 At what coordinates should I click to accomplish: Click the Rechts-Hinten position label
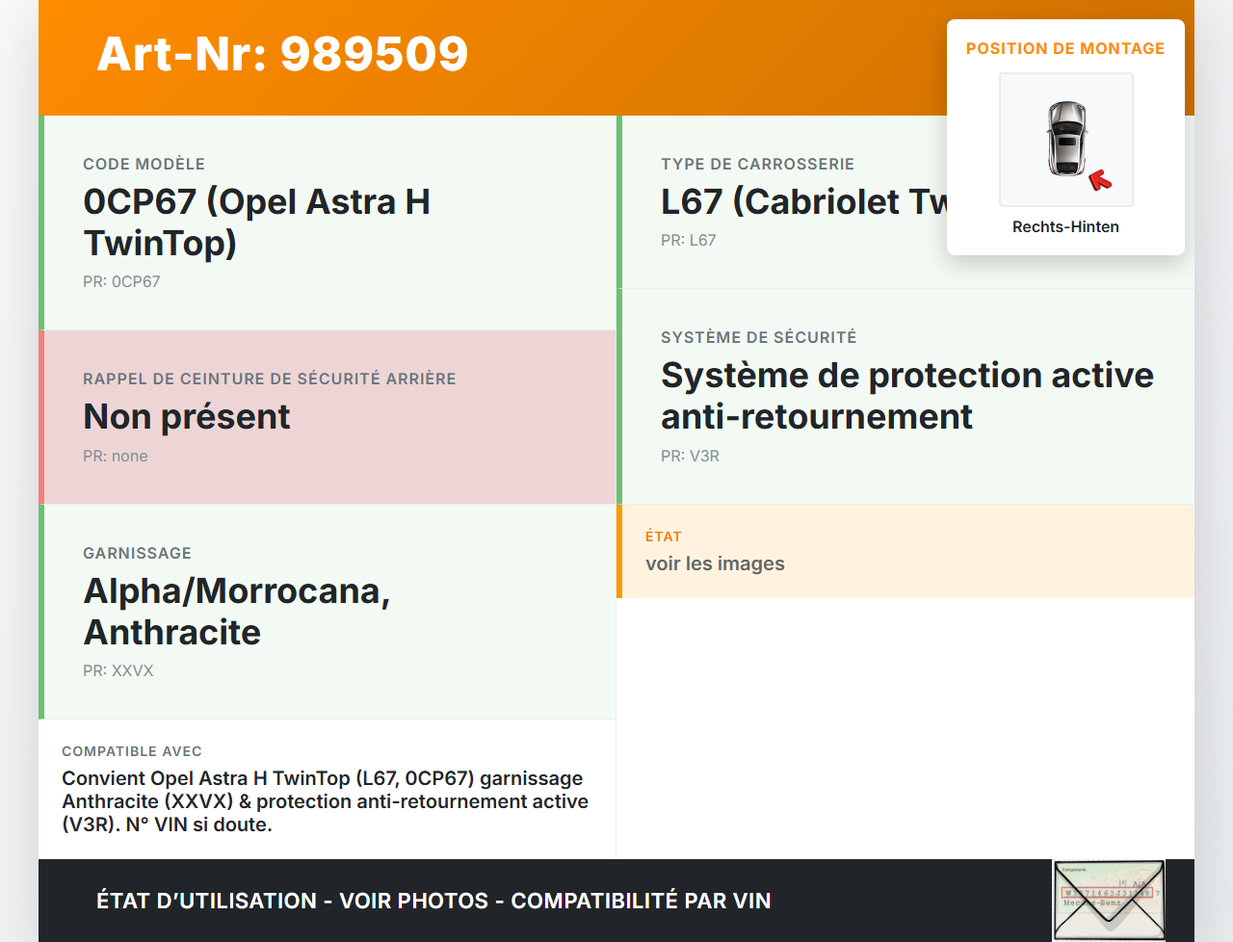pyautogui.click(x=1065, y=227)
